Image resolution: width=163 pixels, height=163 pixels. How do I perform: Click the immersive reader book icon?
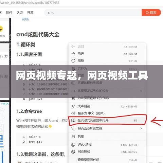[x=73, y=121]
